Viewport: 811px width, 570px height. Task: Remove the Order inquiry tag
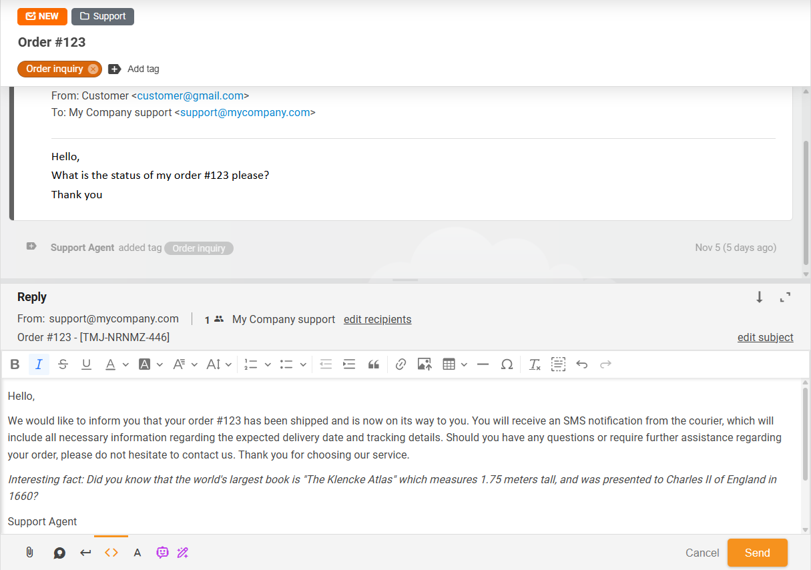93,69
